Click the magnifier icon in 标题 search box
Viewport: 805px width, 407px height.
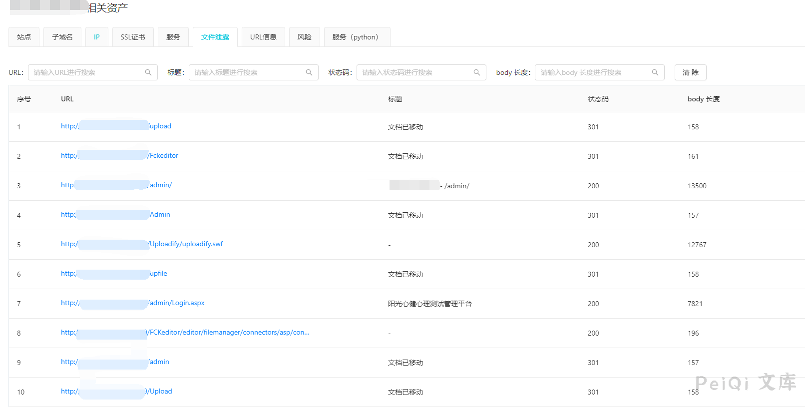pos(309,72)
